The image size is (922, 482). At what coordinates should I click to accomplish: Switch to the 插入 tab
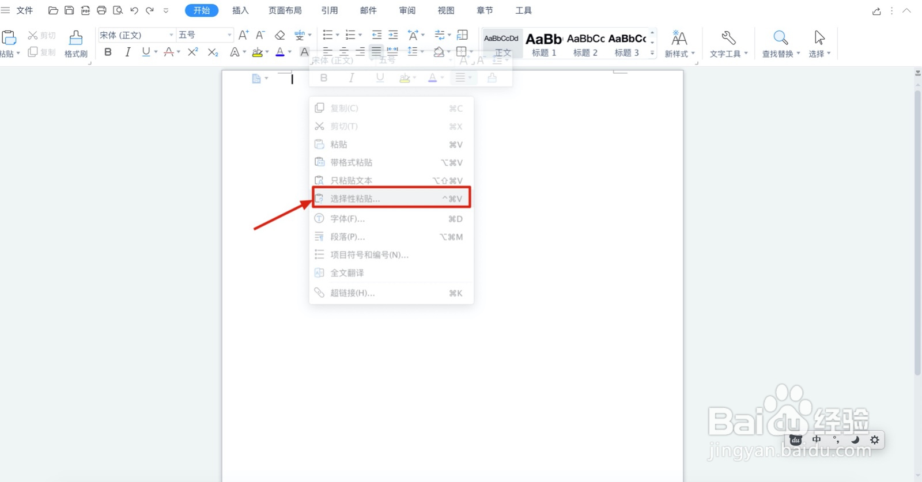[240, 10]
